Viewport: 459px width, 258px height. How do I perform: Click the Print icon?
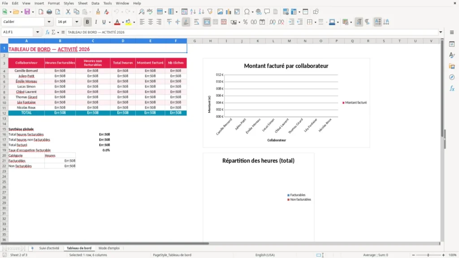(49, 12)
